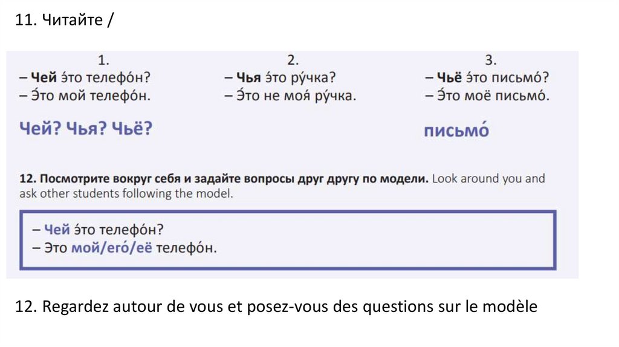Click bold word "Чьё" in the письмо question
Viewport: 619px width, 347px height.
pos(449,78)
